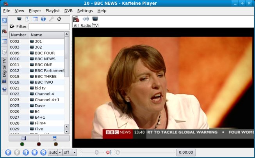
Task: Select the Channel 4 row numbered 0022
Action: point(37,94)
